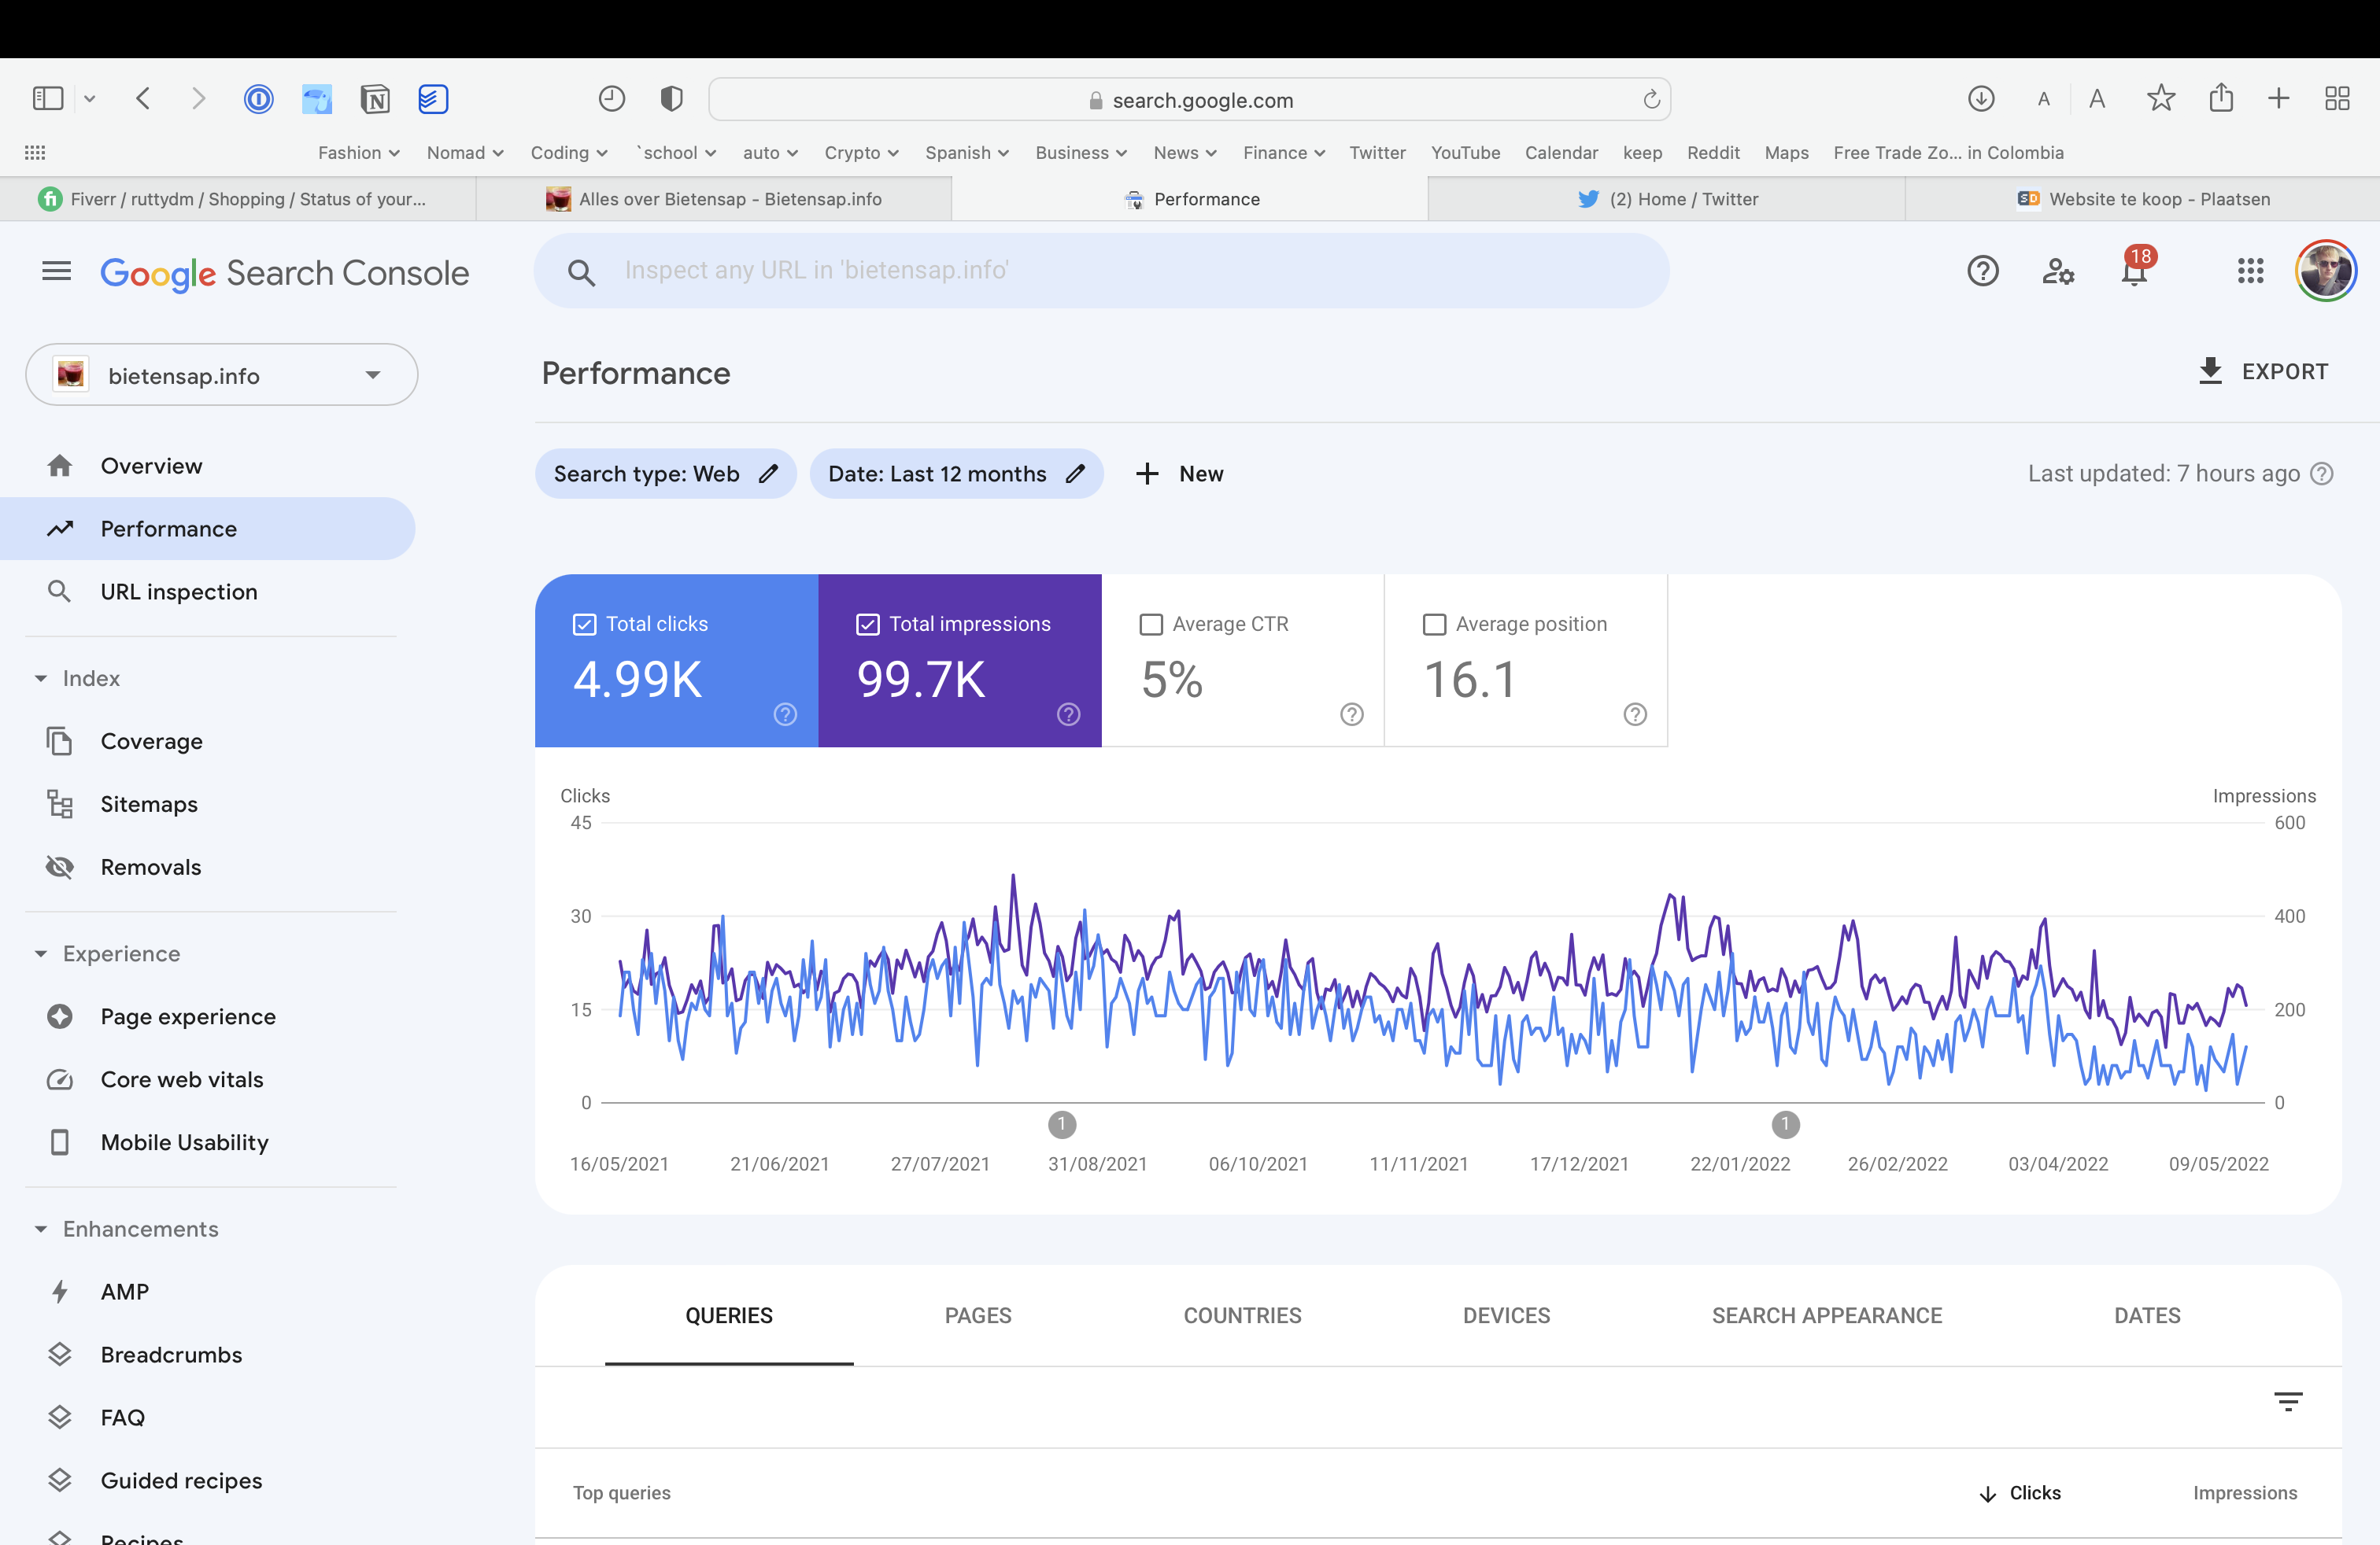
Task: Open the Notion web clipper extension
Action: [375, 98]
